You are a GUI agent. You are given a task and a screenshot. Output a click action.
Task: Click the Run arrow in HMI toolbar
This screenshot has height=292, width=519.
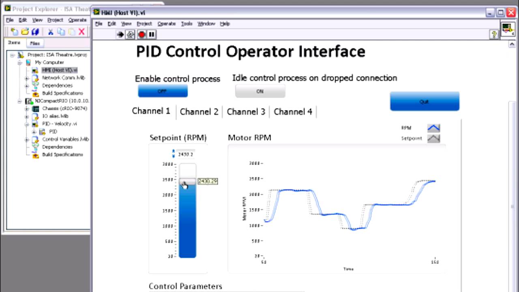120,34
